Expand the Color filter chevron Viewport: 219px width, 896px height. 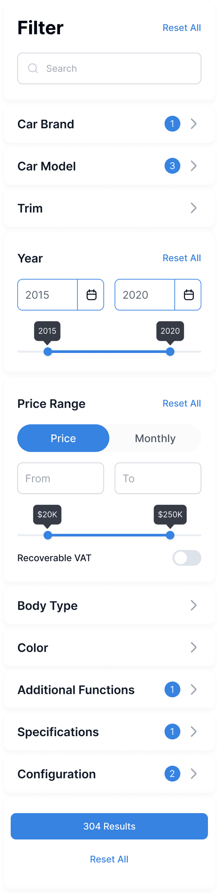(194, 647)
